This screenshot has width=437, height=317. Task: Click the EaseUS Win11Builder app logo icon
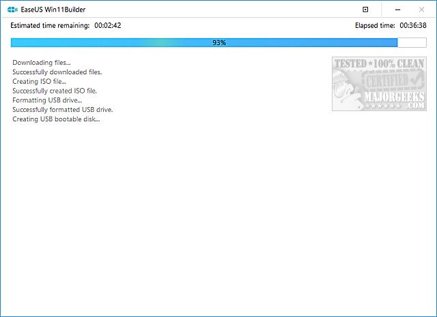[x=12, y=10]
